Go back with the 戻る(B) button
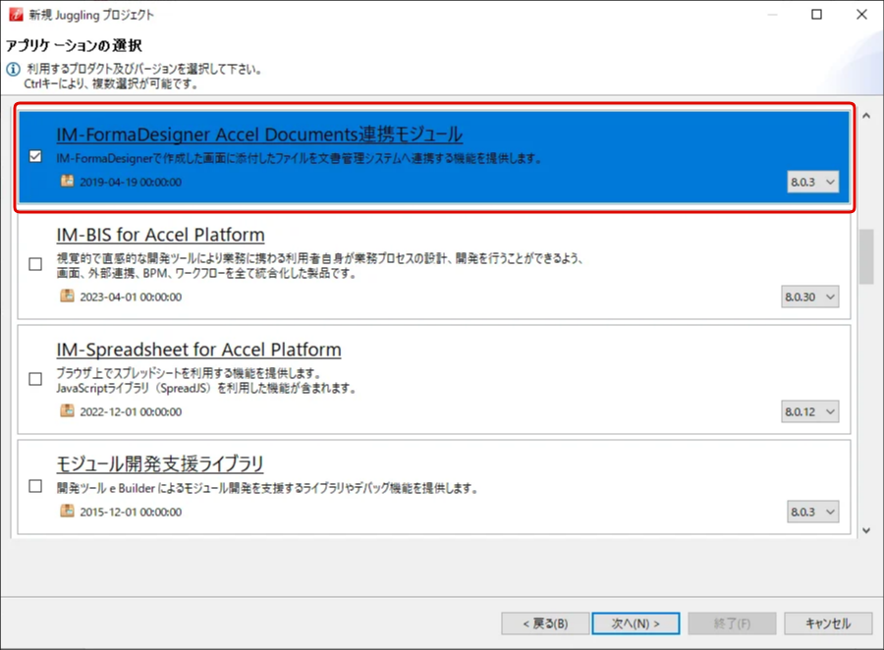The width and height of the screenshot is (884, 650). click(x=545, y=623)
